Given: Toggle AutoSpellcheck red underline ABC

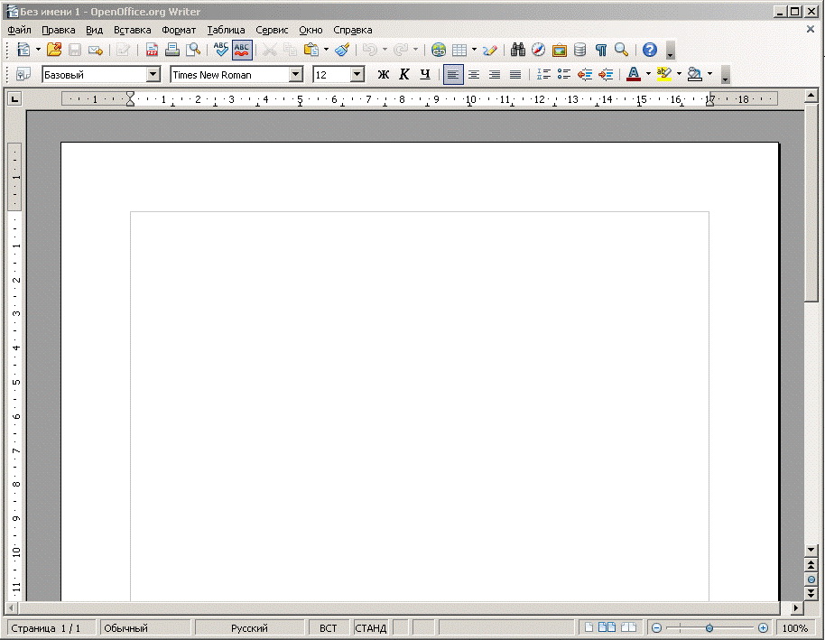Looking at the screenshot, I should 242,50.
